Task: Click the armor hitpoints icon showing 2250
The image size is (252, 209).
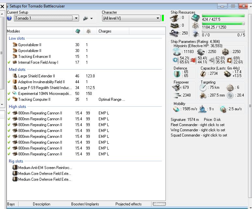Action: tap(201, 52)
